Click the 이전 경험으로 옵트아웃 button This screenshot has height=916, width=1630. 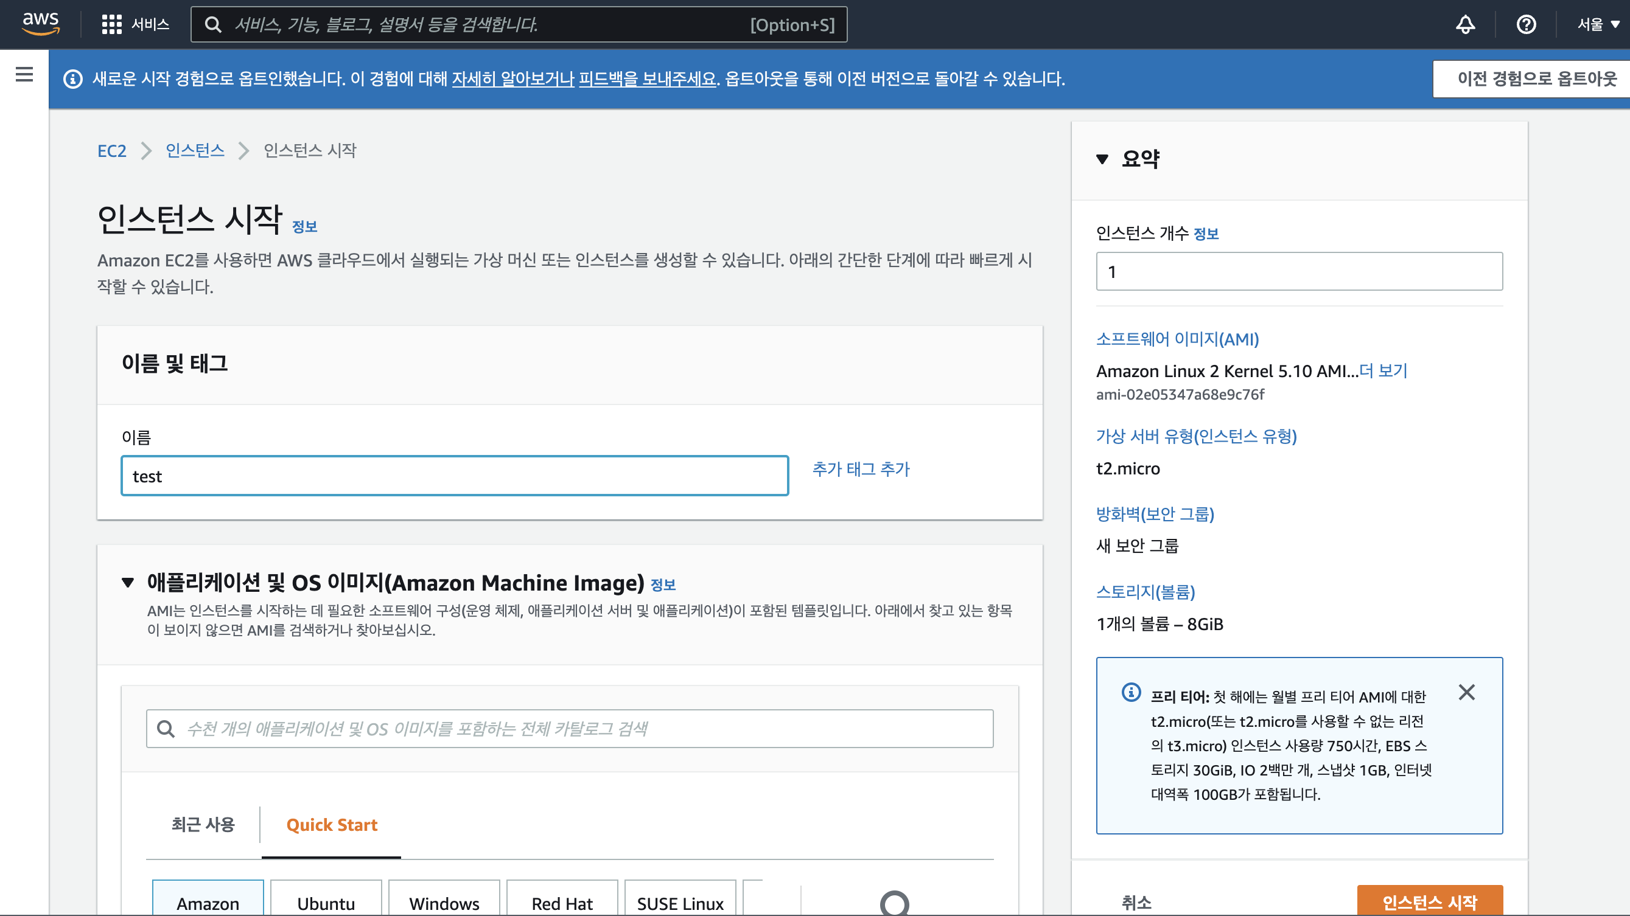click(x=1536, y=79)
